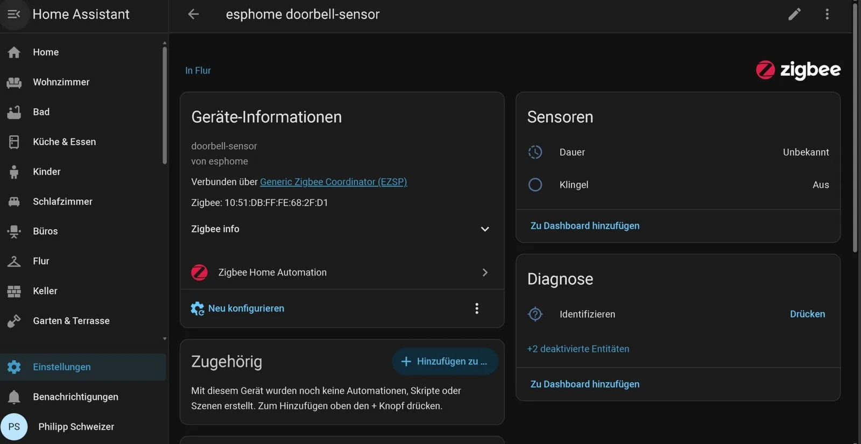Open Einstellungen in the sidebar

[83, 367]
